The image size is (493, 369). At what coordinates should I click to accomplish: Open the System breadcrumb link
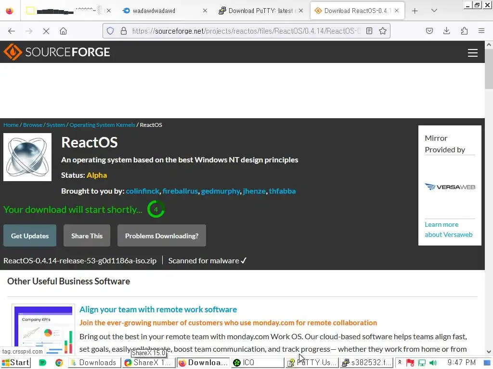[56, 125]
